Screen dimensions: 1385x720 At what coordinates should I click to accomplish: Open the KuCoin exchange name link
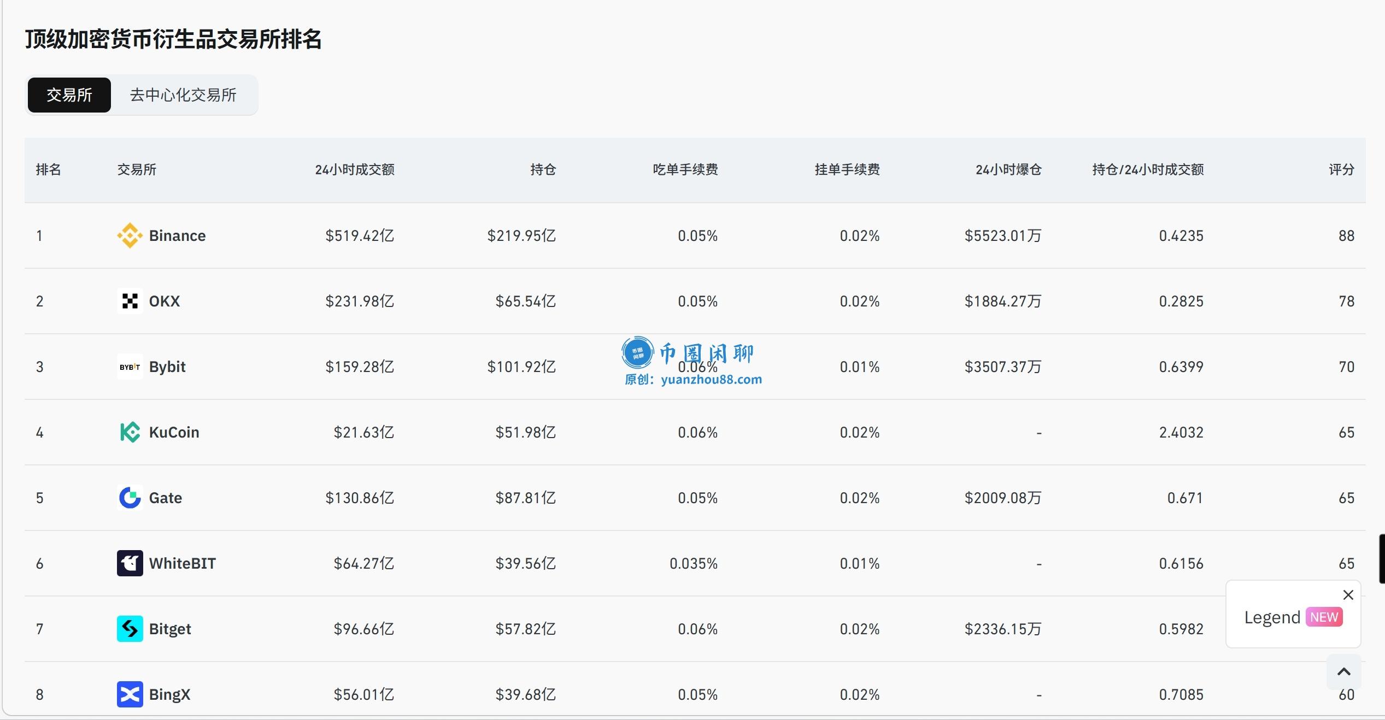click(174, 432)
